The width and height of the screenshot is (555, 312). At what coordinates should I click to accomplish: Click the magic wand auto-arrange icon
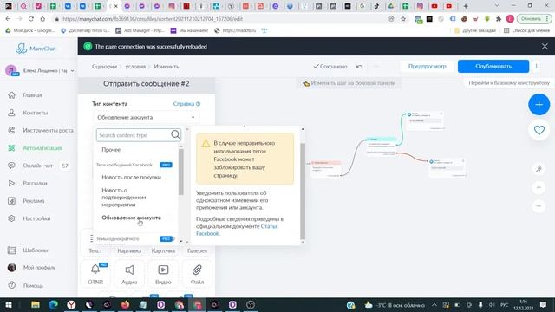[x=539, y=169]
